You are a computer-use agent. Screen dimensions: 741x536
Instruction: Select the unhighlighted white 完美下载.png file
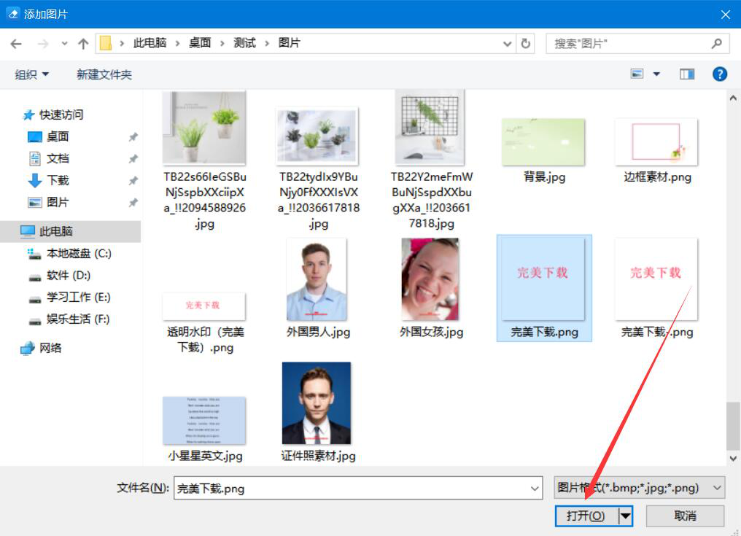click(x=656, y=288)
